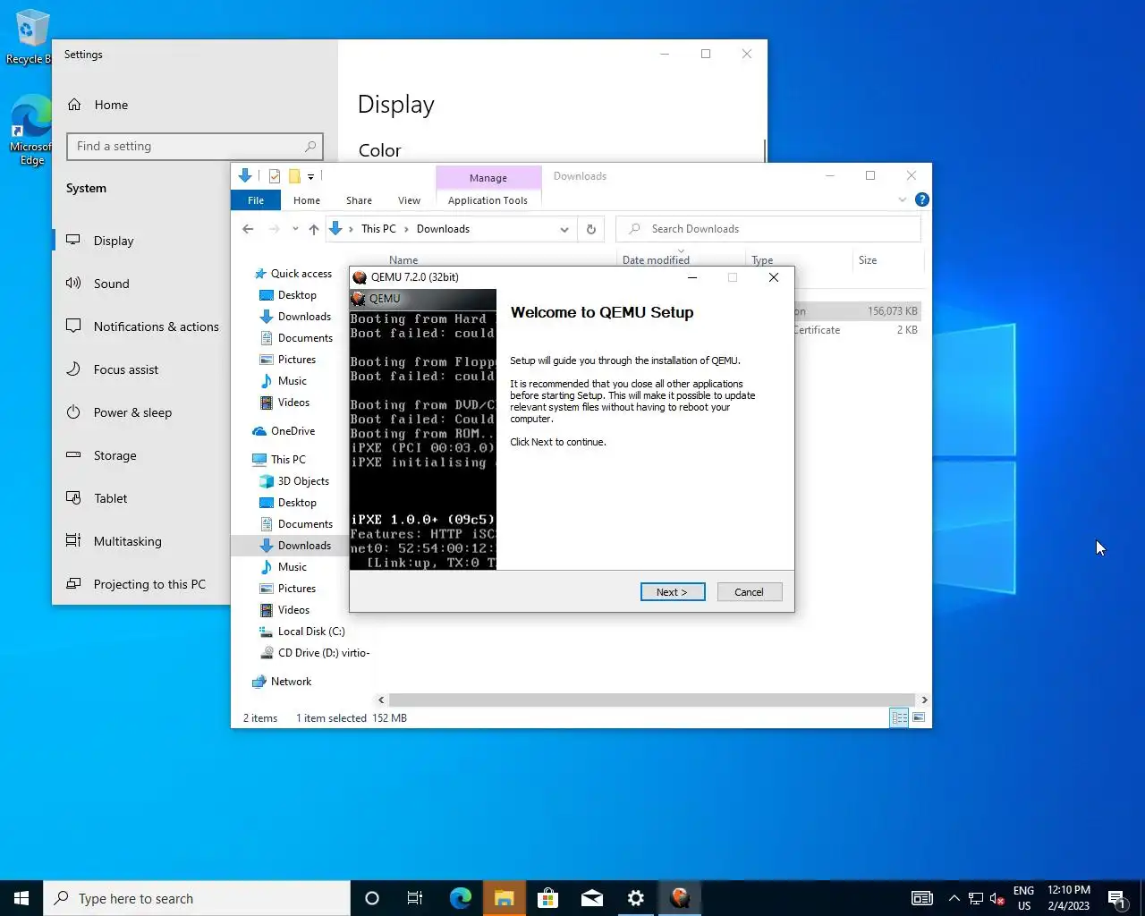1145x916 pixels.
Task: Select the Manage contextual tab
Action: [x=488, y=178]
